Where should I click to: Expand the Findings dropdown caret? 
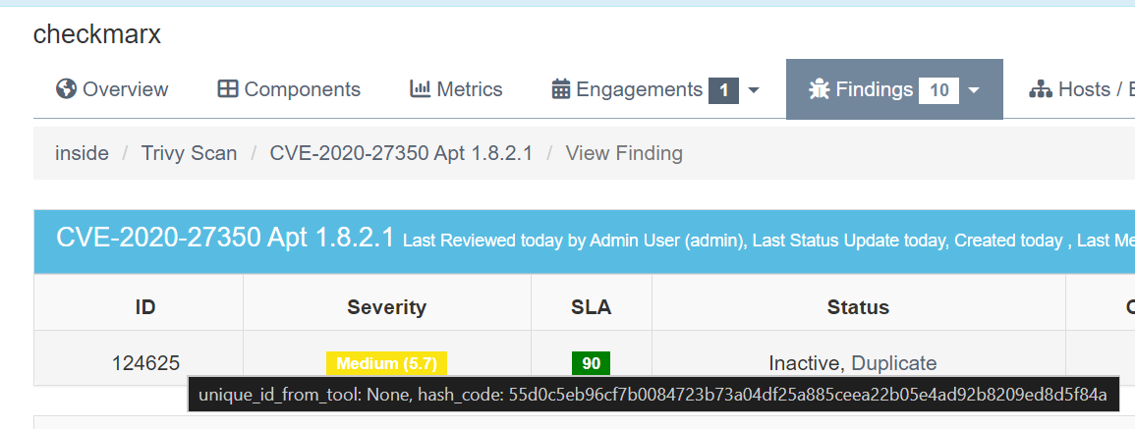tap(974, 90)
